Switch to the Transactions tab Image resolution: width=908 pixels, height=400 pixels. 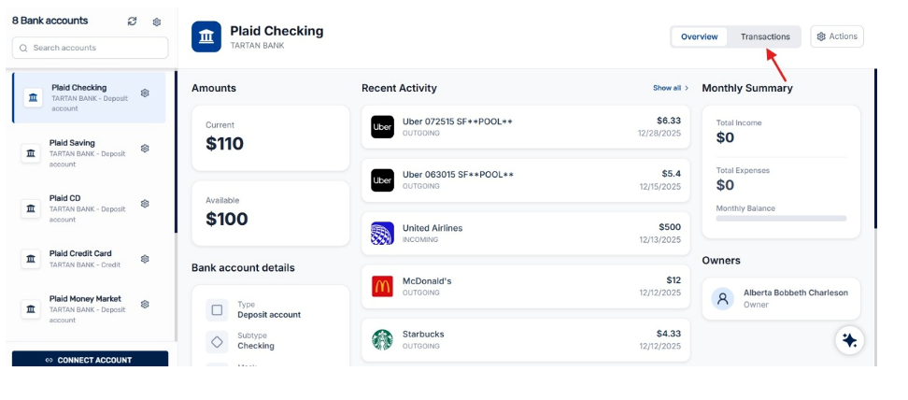[765, 36]
